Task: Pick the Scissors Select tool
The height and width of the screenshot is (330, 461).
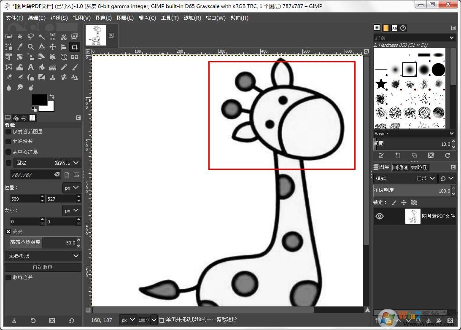Action: [x=64, y=37]
